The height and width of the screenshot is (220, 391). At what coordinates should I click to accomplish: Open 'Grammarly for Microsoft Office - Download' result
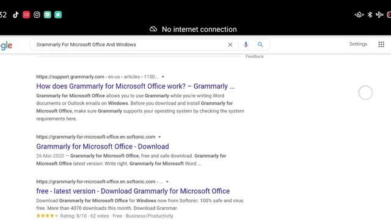point(103,147)
